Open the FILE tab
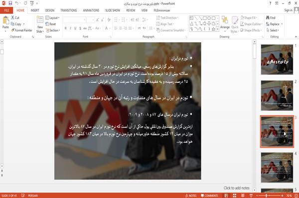This screenshot has height=198, width=299. tap(6, 10)
